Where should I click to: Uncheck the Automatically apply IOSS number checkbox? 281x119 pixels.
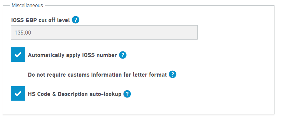(18, 55)
